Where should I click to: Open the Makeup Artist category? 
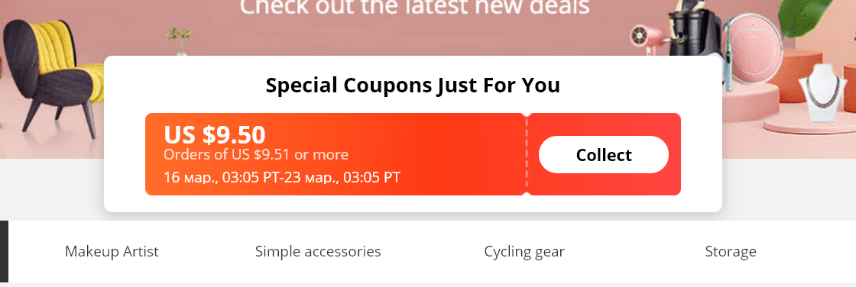coord(112,252)
